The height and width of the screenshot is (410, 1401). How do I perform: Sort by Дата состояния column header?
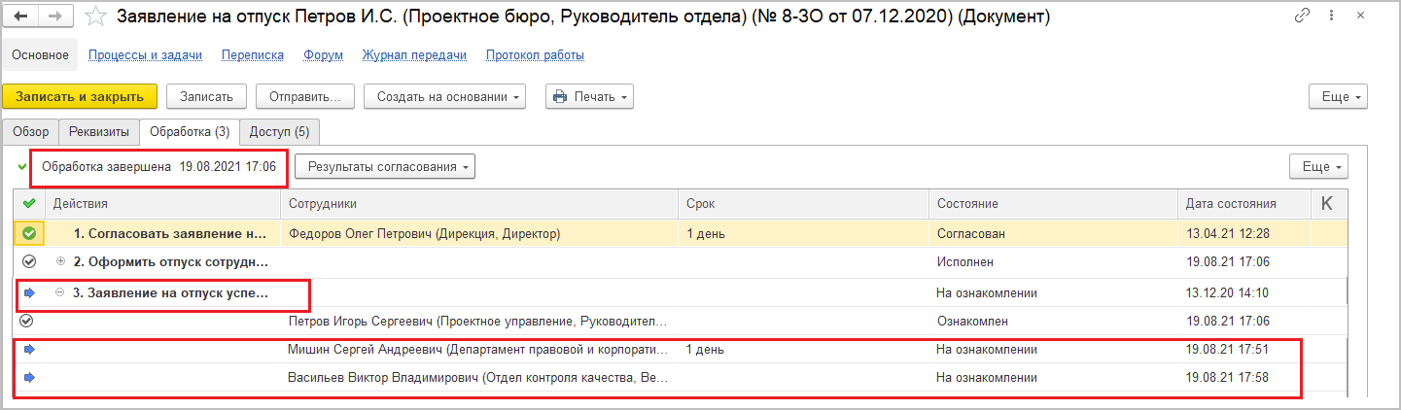click(x=1231, y=204)
